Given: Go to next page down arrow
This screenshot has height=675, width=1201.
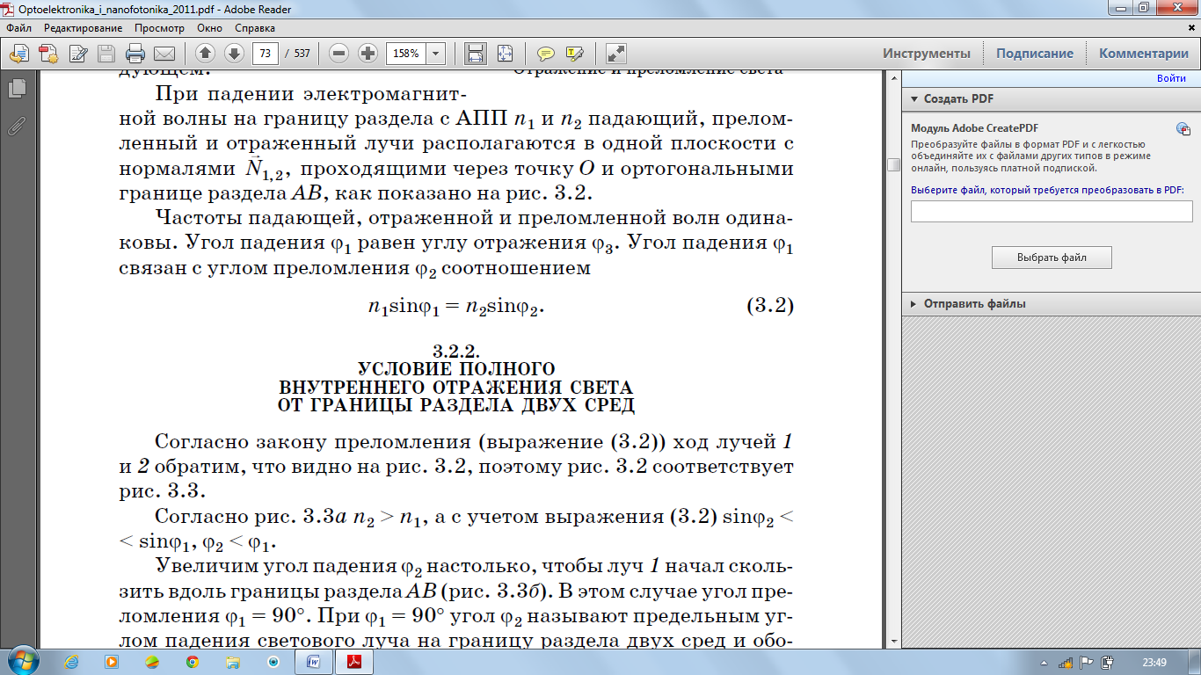Looking at the screenshot, I should pos(234,53).
